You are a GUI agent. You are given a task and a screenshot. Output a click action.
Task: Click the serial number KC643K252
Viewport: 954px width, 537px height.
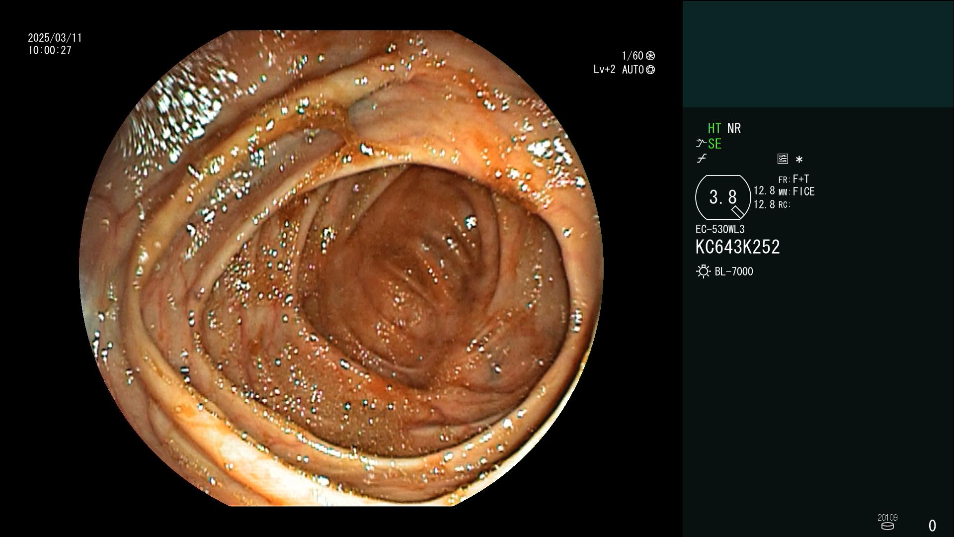(737, 247)
